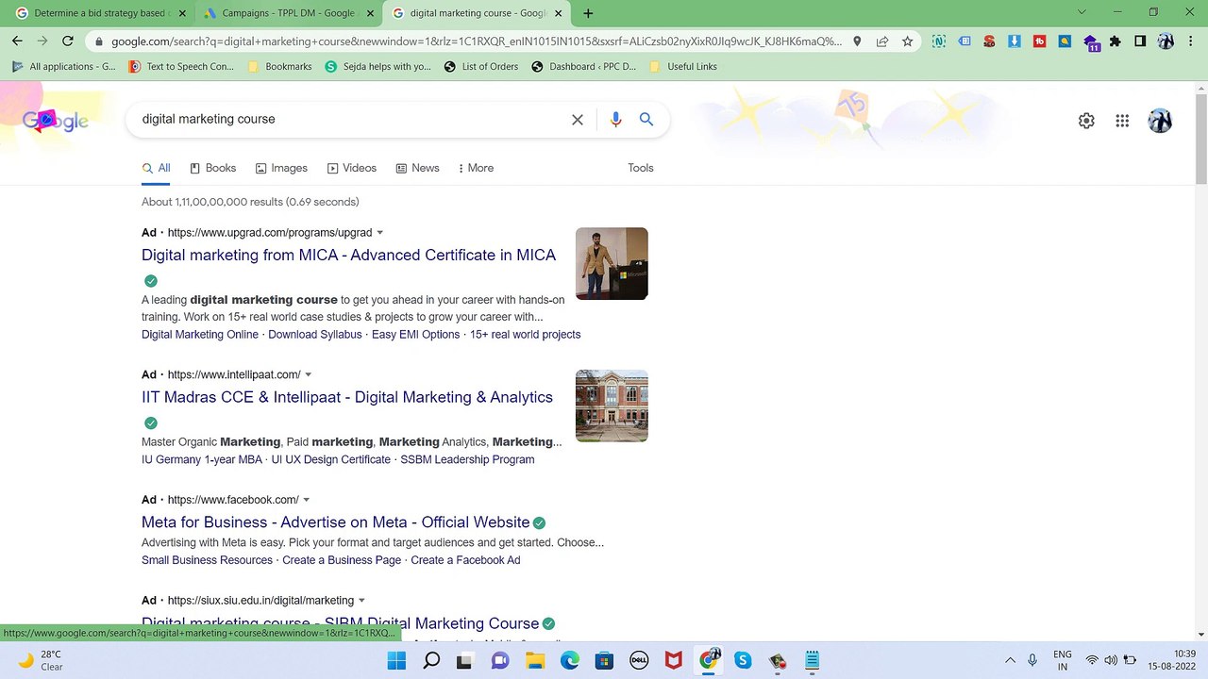Open McAfee from the taskbar
1208x679 pixels.
tap(673, 660)
